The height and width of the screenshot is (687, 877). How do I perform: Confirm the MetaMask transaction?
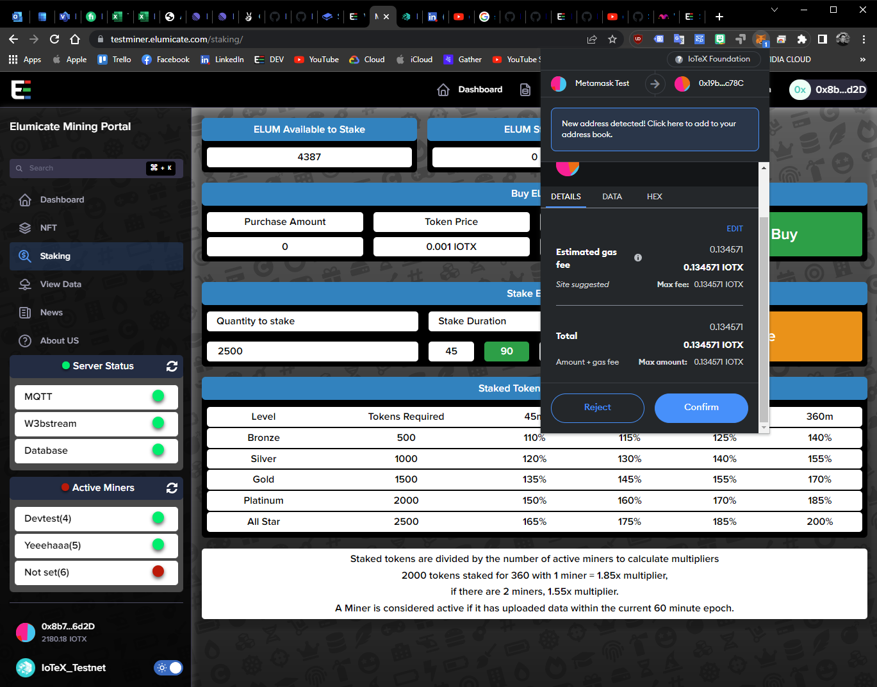701,408
